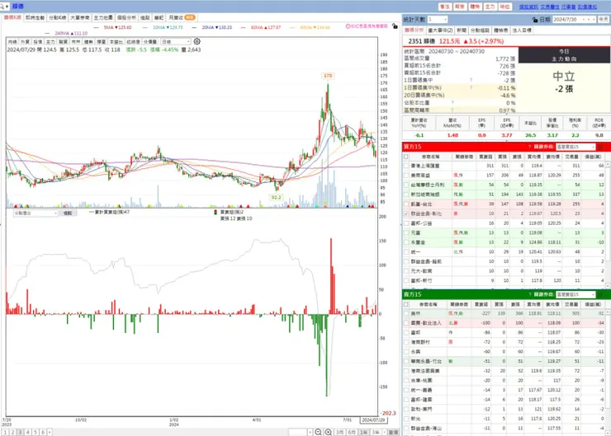Open the dropdown arrow left of zoom-out icon
This screenshot has height=436, width=611.
click(310, 432)
